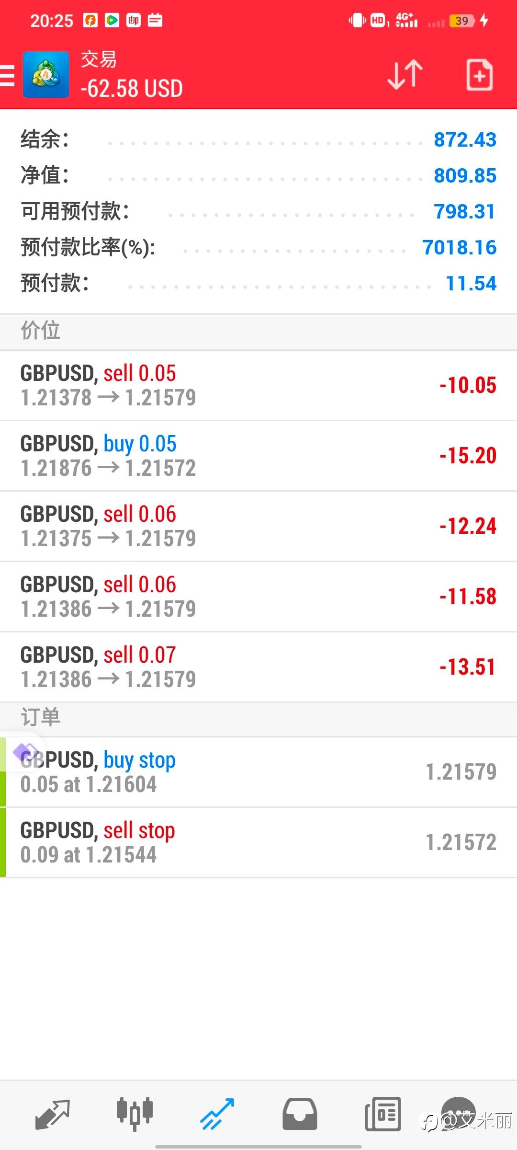517x1150 pixels.
Task: Create a new order with plus icon
Action: 479,75
